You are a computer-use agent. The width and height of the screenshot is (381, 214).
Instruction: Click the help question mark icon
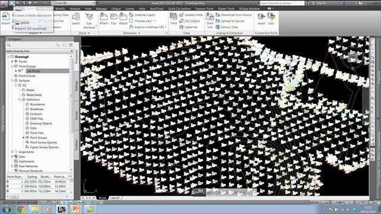[x=360, y=3]
